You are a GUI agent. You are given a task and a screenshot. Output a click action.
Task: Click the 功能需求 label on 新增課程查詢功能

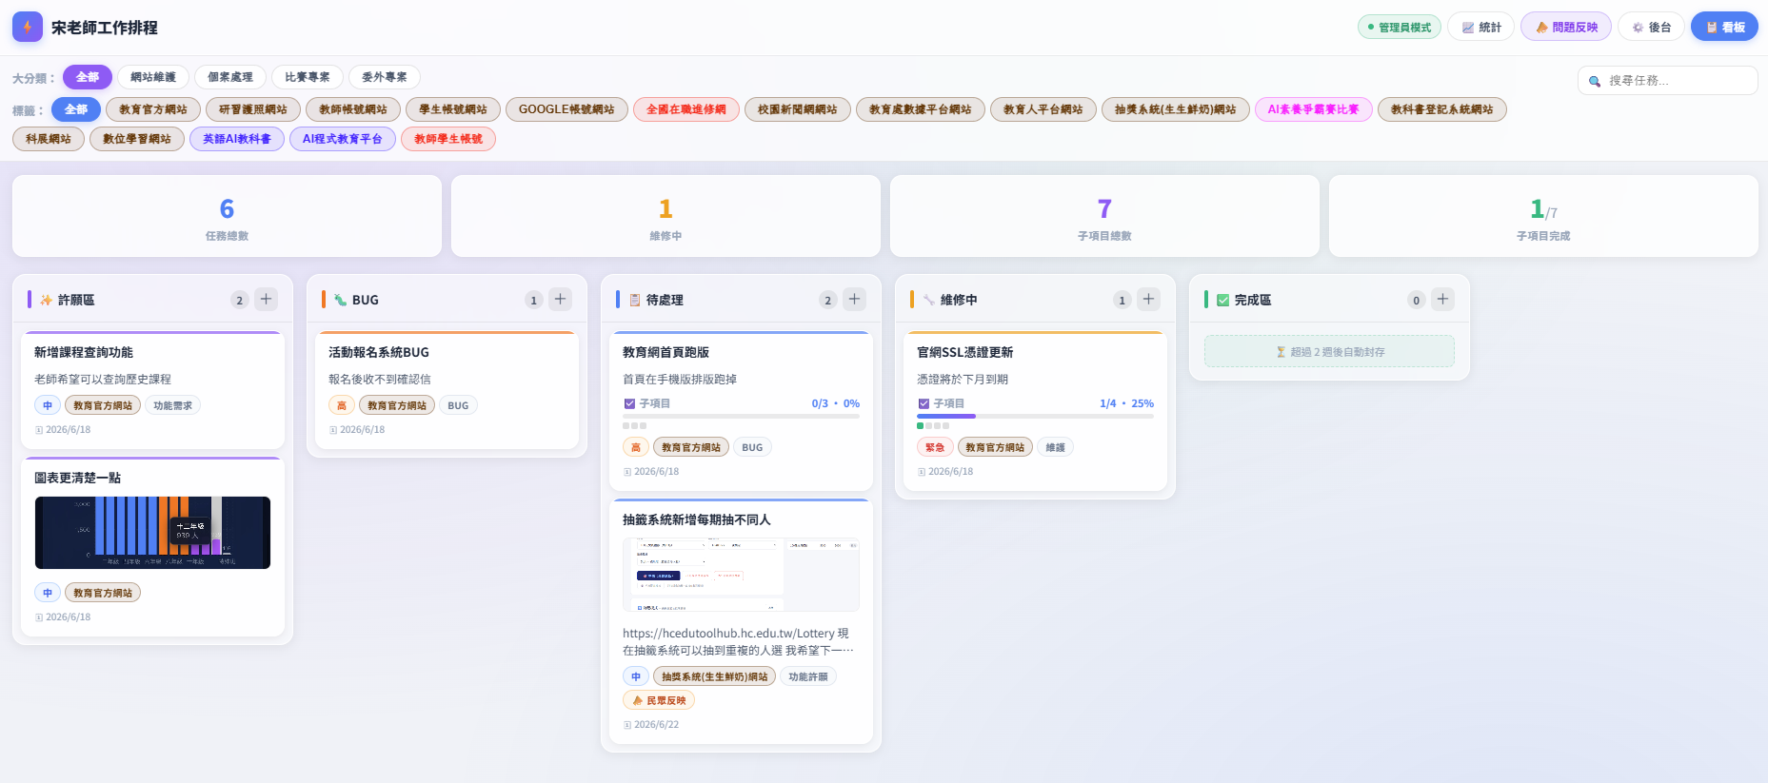(x=172, y=405)
